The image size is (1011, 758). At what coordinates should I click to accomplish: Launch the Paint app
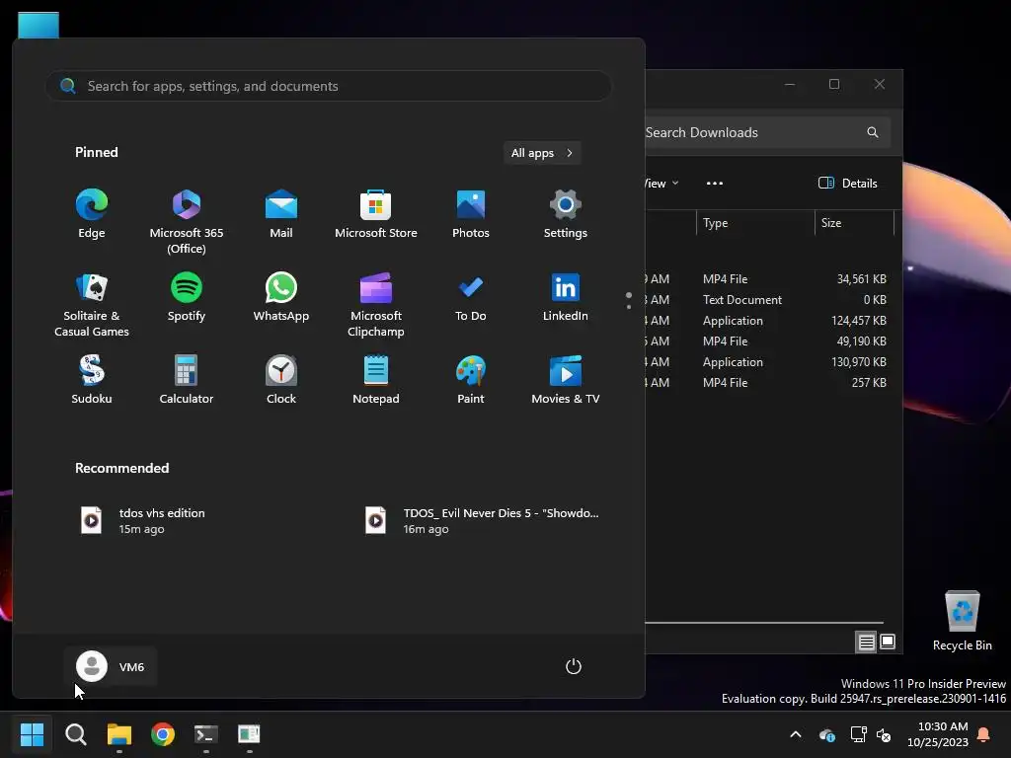[471, 380]
